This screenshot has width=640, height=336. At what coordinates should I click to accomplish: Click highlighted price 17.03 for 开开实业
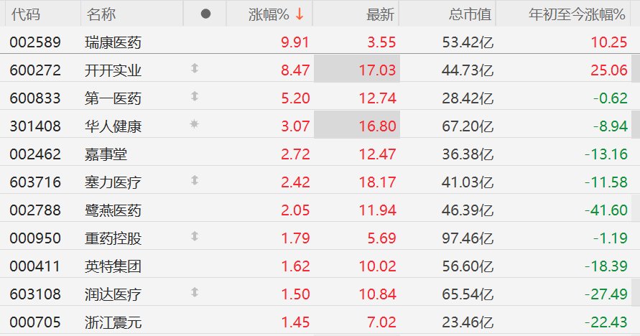(x=377, y=70)
